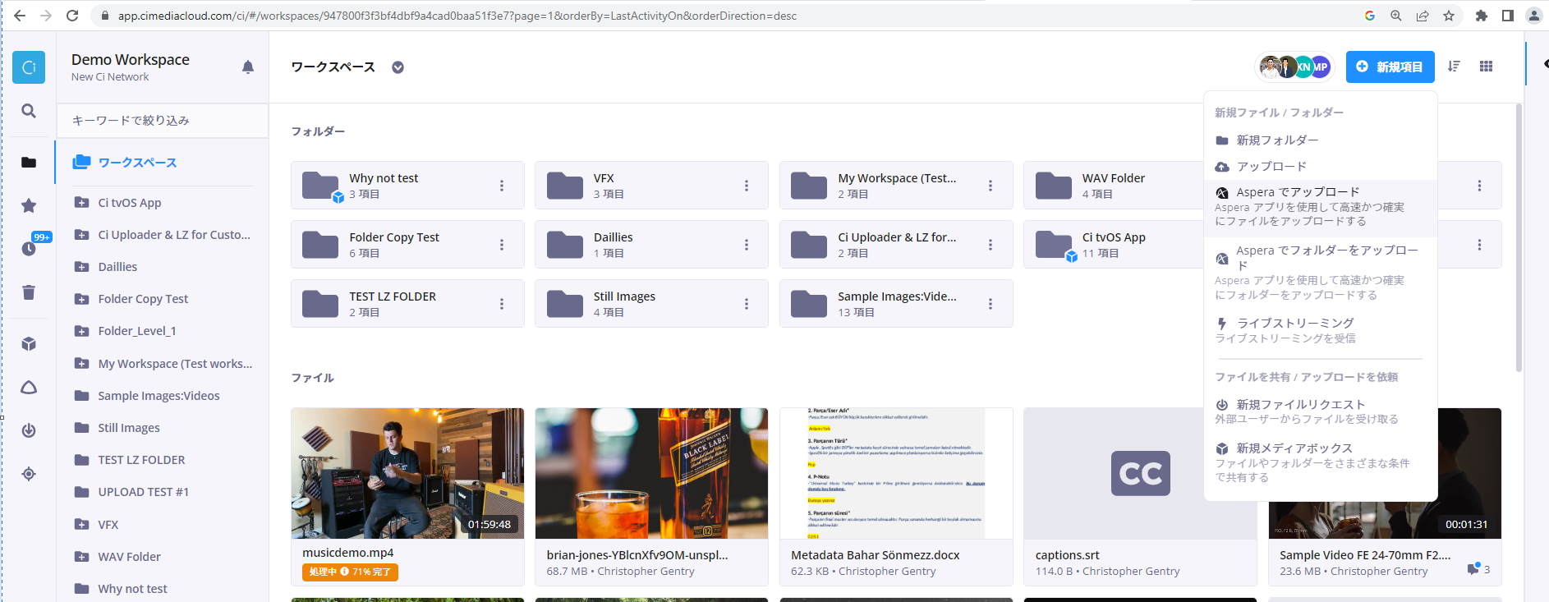
Task: Expand Folder Copy Test in sidebar tree
Action: click(81, 299)
